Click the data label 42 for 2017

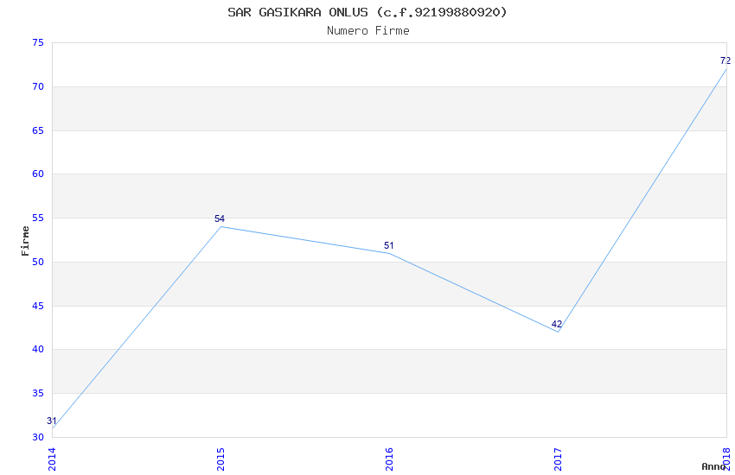coord(556,324)
